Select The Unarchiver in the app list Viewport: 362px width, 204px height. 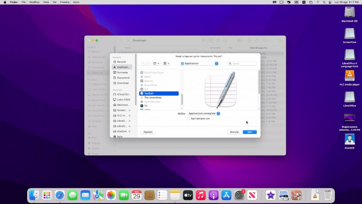tap(153, 97)
